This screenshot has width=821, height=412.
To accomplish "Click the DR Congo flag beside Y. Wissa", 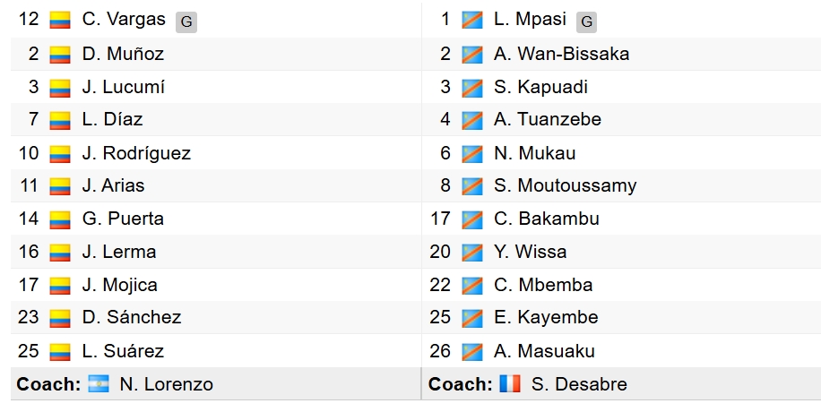I will [x=471, y=253].
